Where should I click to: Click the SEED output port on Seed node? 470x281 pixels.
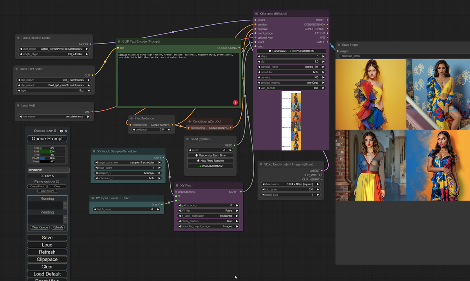(234, 146)
